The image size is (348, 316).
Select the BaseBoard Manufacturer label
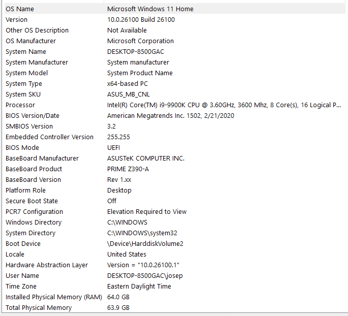pos(42,158)
